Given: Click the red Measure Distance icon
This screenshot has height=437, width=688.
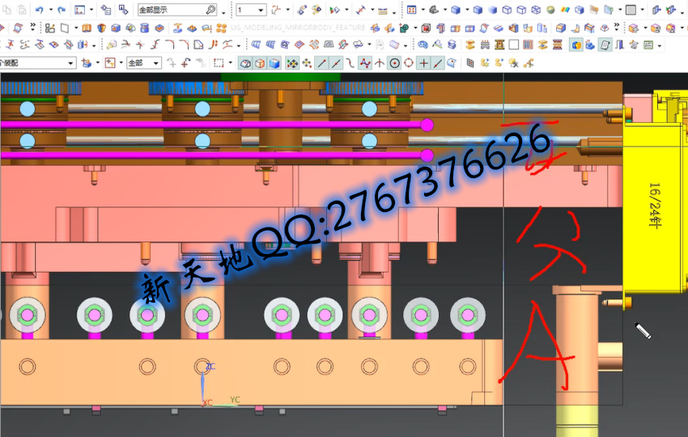Looking at the screenshot, I should (x=360, y=11).
